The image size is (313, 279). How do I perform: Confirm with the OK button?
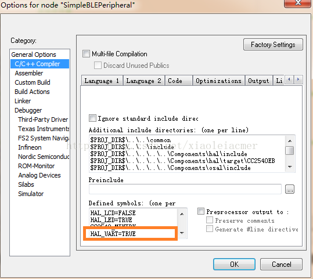234,264
